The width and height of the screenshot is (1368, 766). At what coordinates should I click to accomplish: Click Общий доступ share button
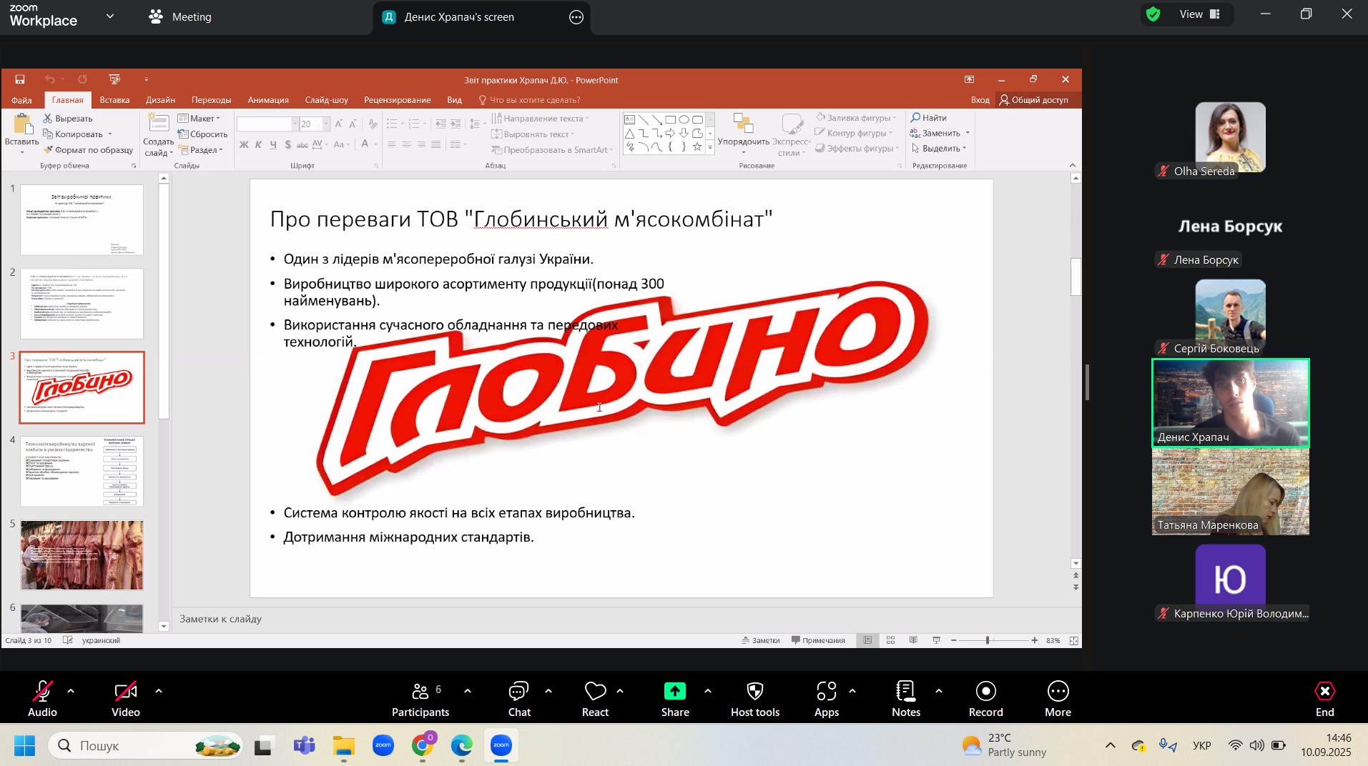[1034, 100]
